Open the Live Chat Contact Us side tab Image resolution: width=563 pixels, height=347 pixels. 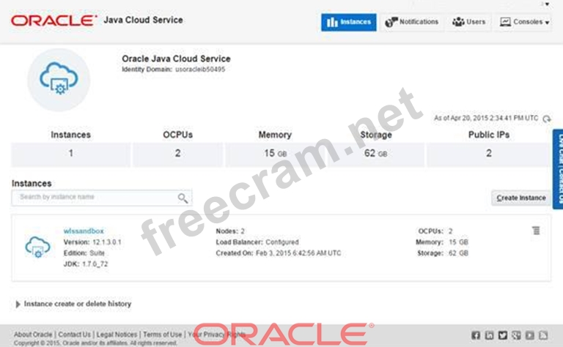[x=558, y=169]
